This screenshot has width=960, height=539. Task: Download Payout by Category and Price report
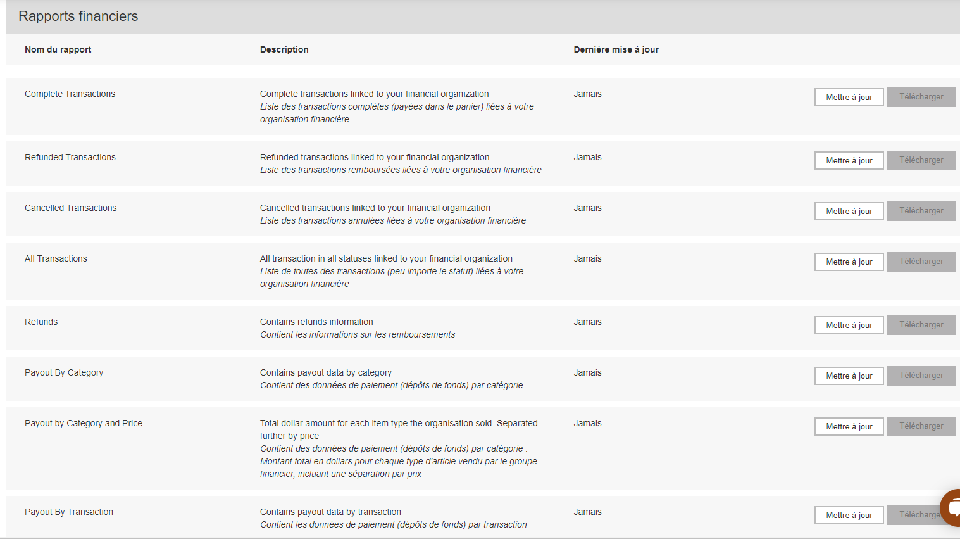click(x=921, y=426)
